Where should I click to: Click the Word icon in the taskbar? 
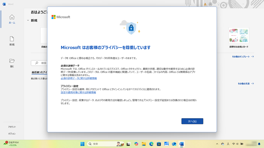(x=182, y=144)
